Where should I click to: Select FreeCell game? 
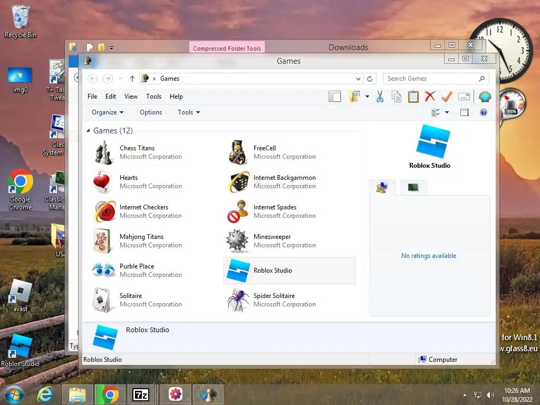click(x=290, y=152)
